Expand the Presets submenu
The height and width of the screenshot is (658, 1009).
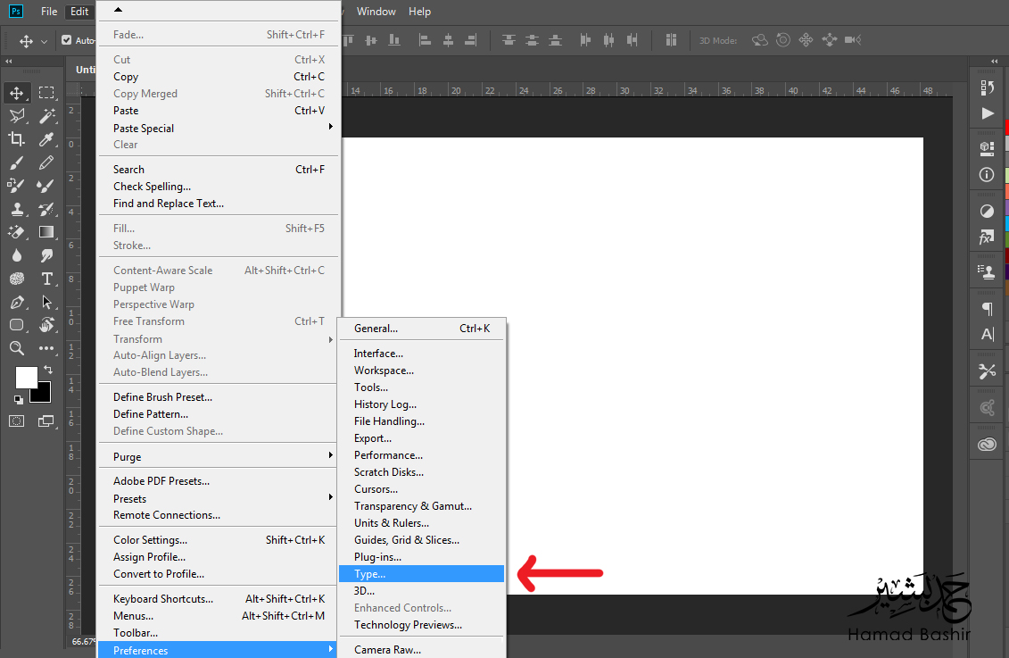(219, 498)
